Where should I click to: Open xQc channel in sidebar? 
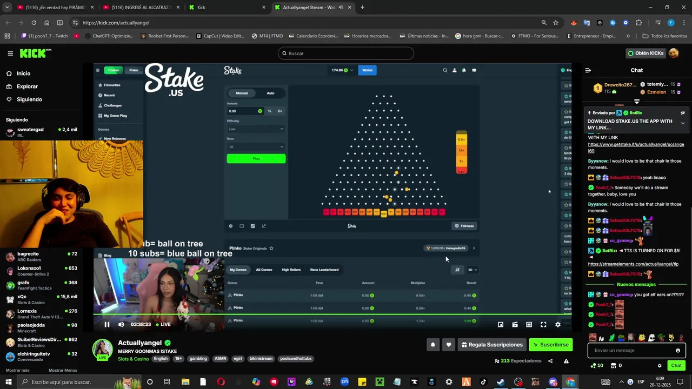click(42, 299)
